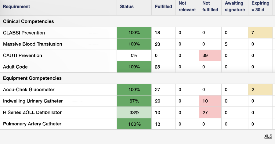Open the CLABSI Prevention requirement

[x=24, y=33]
